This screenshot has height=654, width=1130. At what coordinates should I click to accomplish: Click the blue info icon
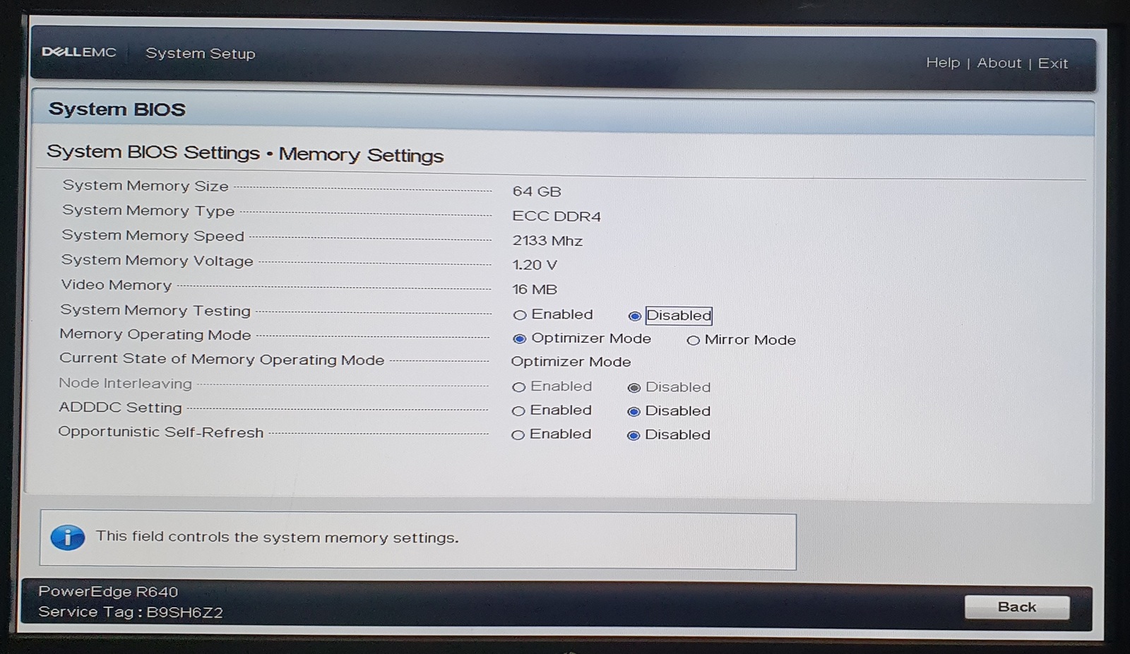click(x=68, y=538)
